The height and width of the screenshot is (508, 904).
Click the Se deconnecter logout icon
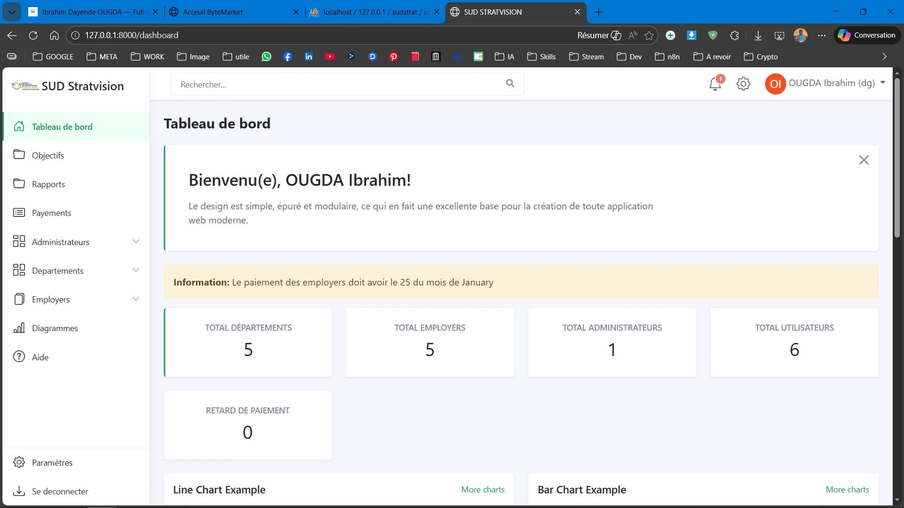(19, 491)
